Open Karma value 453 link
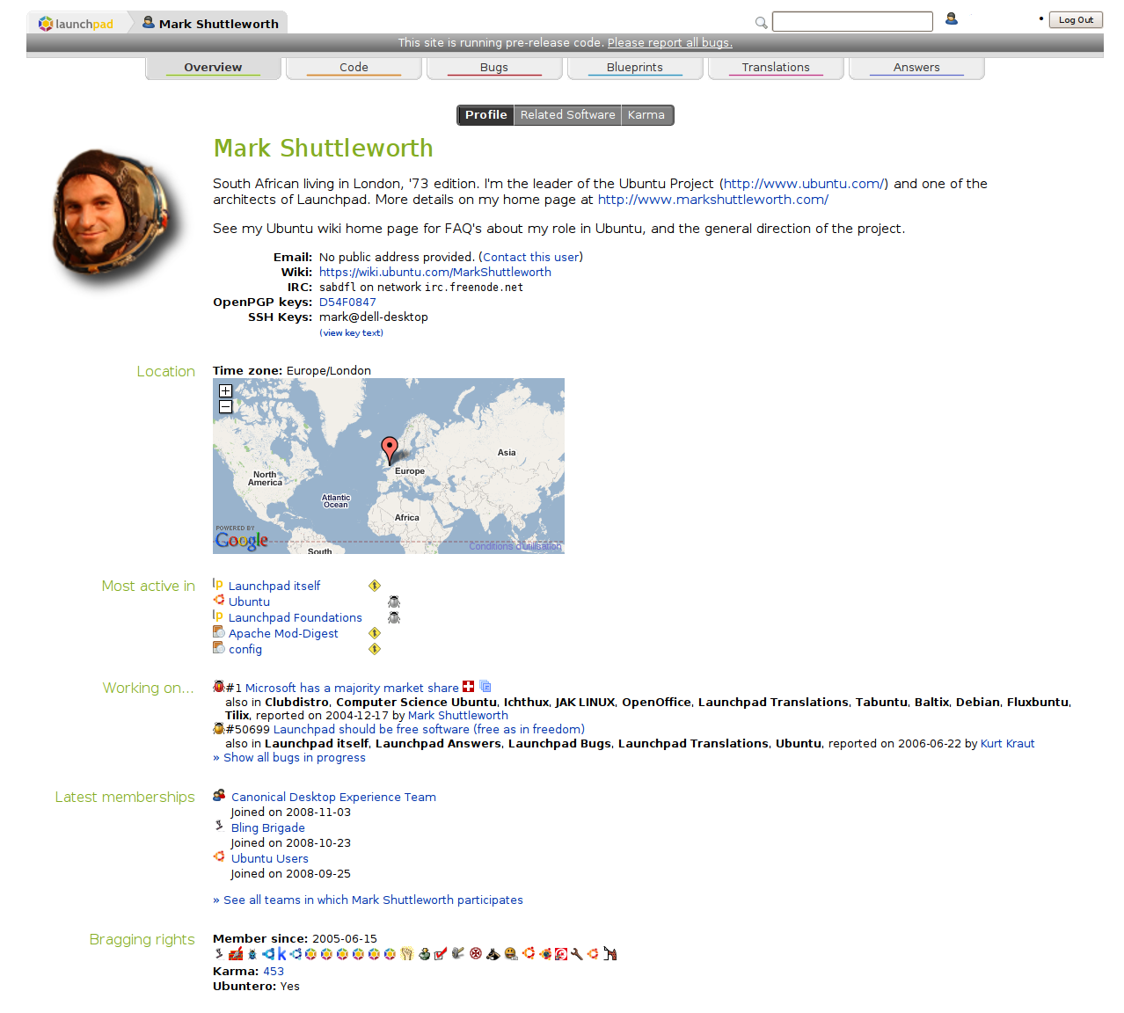The width and height of the screenshot is (1124, 1013). pos(274,972)
